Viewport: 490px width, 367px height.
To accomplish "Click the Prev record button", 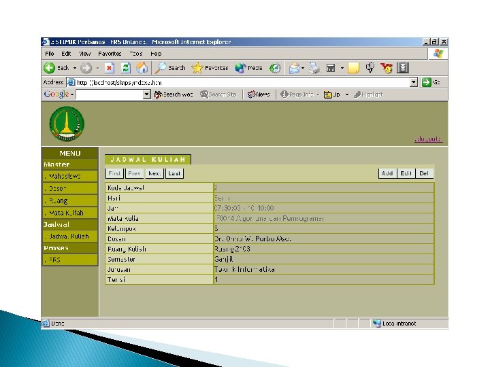I will pyautogui.click(x=134, y=173).
